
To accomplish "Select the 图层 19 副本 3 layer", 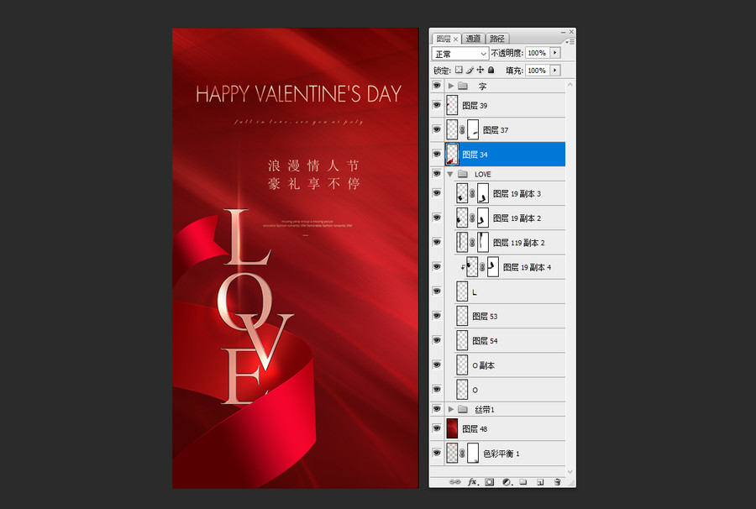I will (510, 194).
